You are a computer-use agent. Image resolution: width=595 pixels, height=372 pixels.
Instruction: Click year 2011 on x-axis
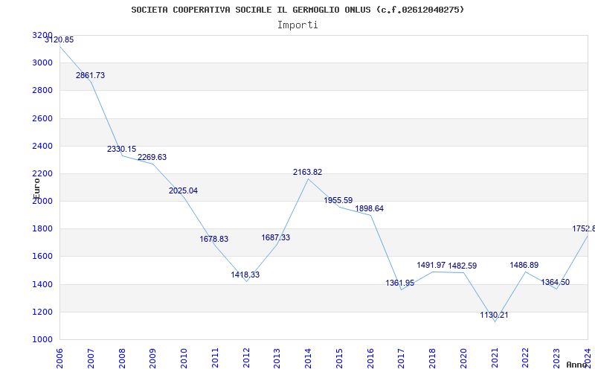(215, 359)
